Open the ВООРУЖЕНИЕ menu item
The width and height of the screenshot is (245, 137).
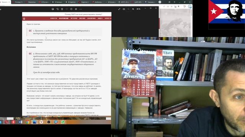click(x=64, y=19)
